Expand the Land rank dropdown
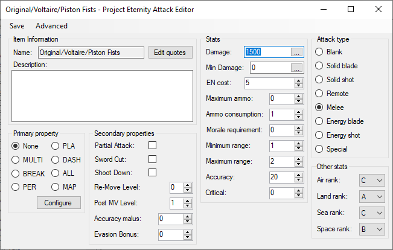This screenshot has height=250, width=393. click(x=372, y=197)
